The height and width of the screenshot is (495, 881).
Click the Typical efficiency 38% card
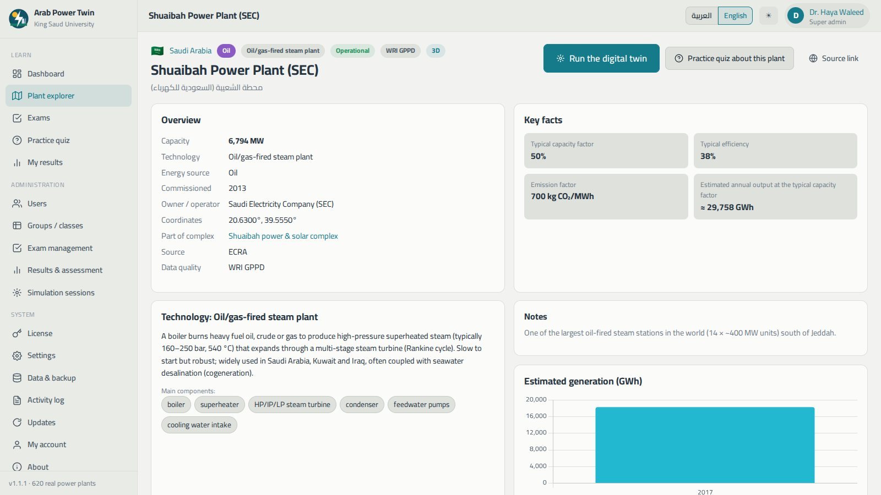tap(775, 150)
